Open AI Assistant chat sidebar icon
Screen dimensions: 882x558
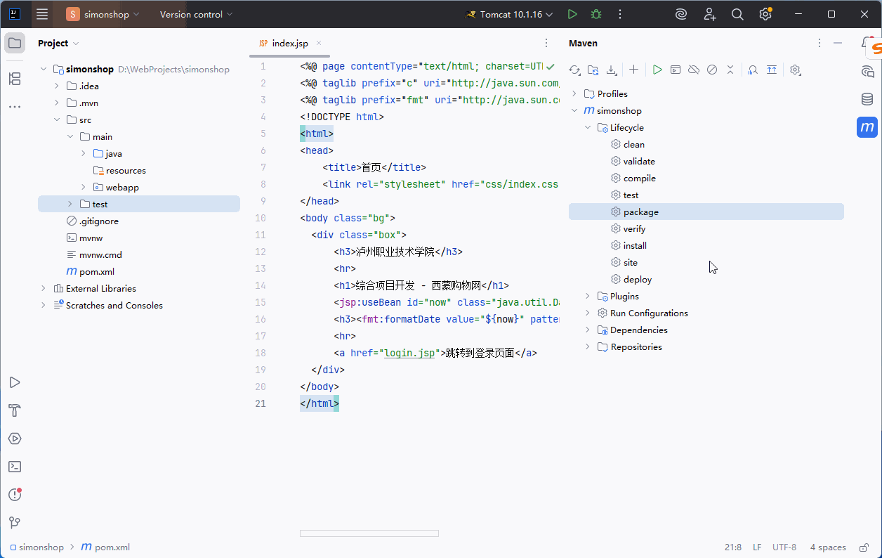pos(867,71)
